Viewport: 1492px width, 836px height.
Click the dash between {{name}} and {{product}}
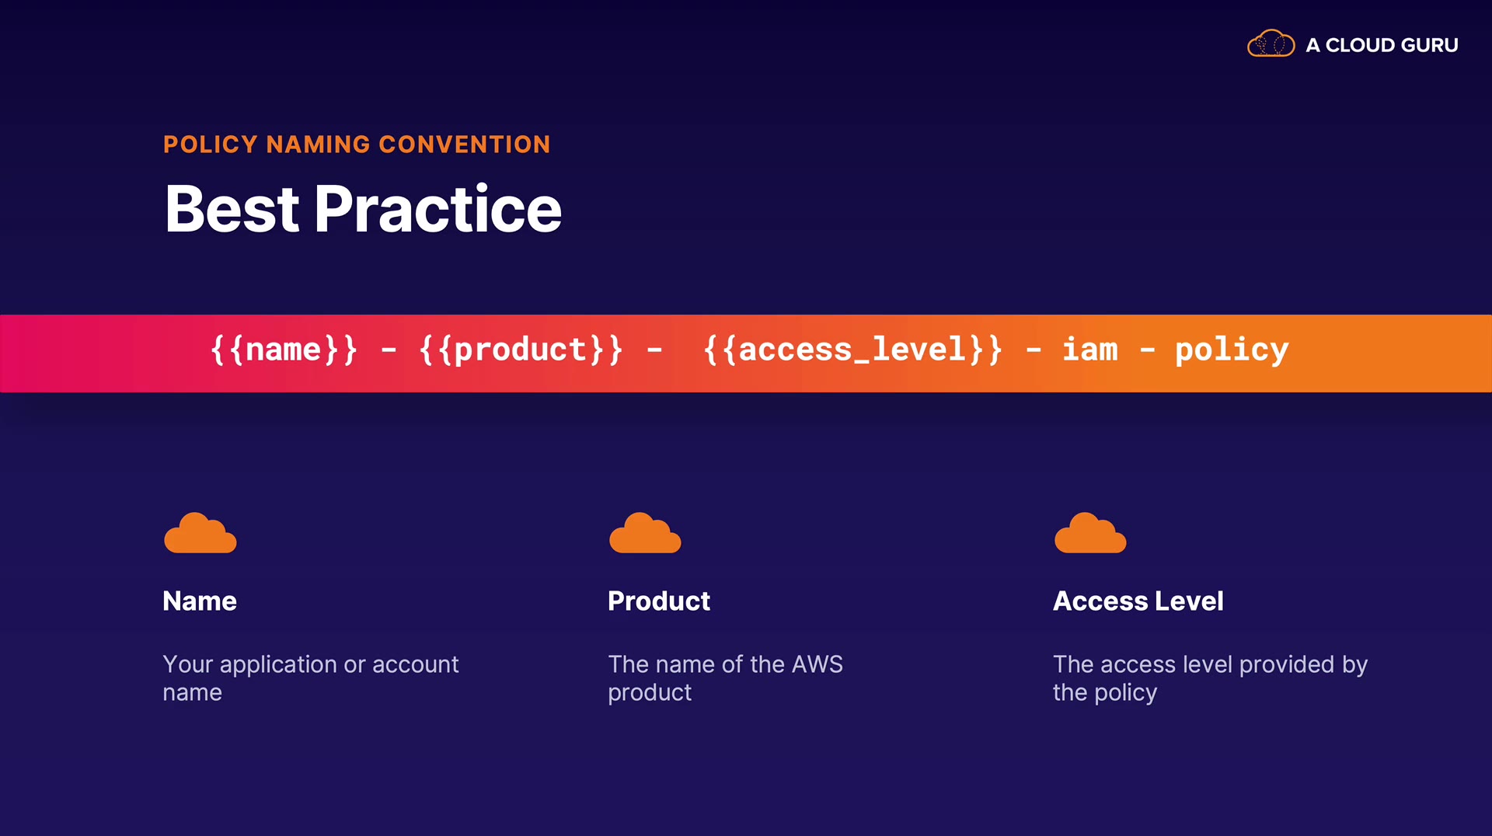(389, 351)
